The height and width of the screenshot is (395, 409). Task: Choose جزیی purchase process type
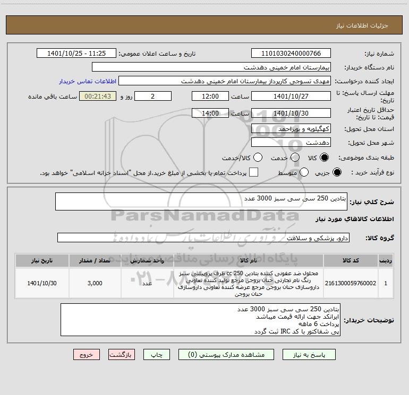tap(337, 172)
